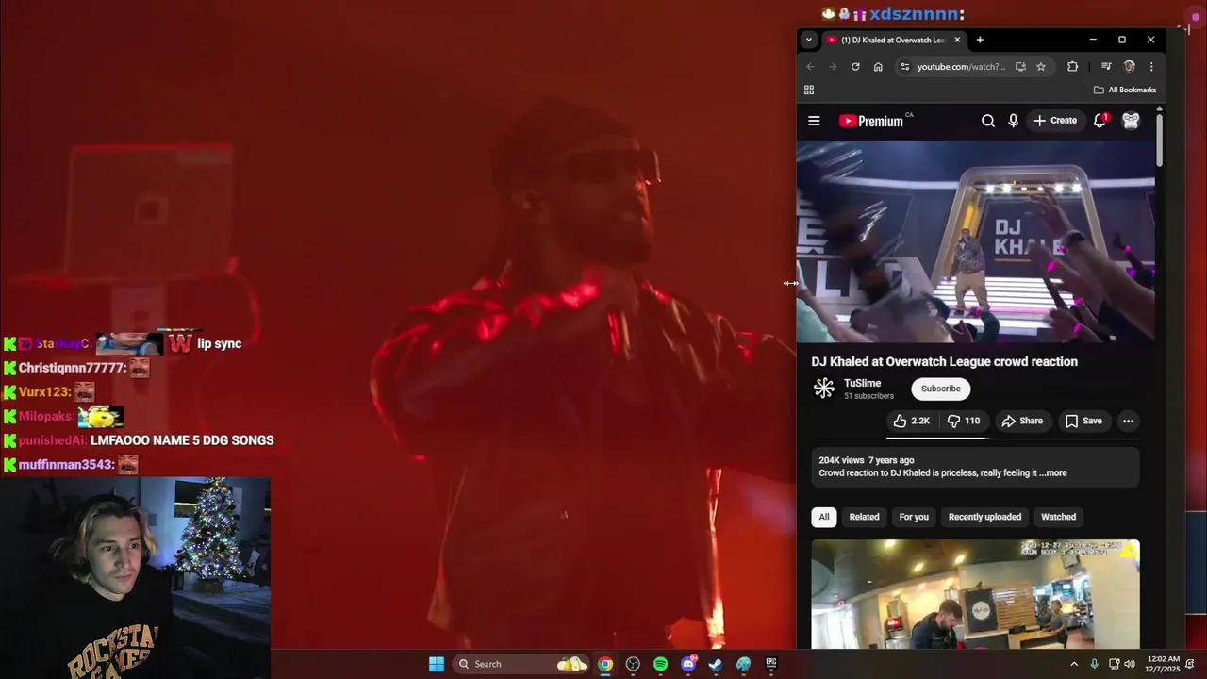Image resolution: width=1207 pixels, height=679 pixels.
Task: Play the DJ Khaled video player
Action: coord(976,241)
